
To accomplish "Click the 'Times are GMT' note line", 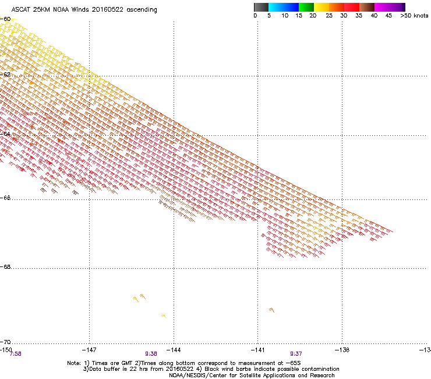I will click(184, 363).
